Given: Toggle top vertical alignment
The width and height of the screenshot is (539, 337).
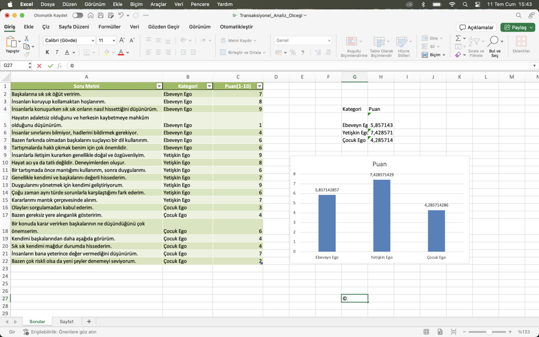Looking at the screenshot, I should (148, 40).
